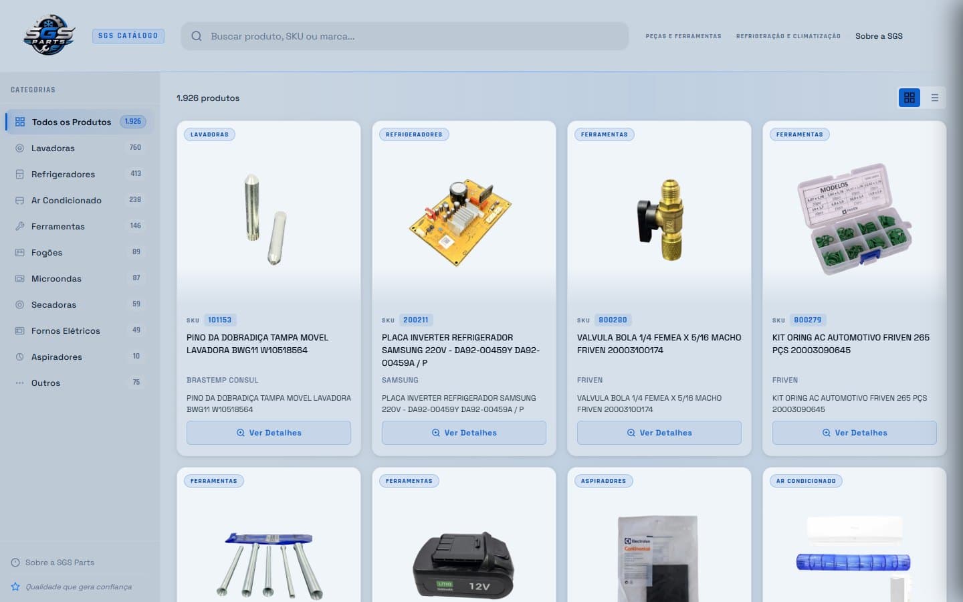Select the Ar Condicionado category label
The width and height of the screenshot is (963, 602).
click(x=66, y=200)
